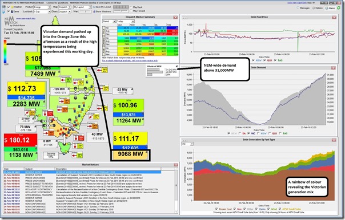Image resolution: width=345 pixels, height=220 pixels.
Task: Click the in-depth historical analysis link
Action: [130, 60]
